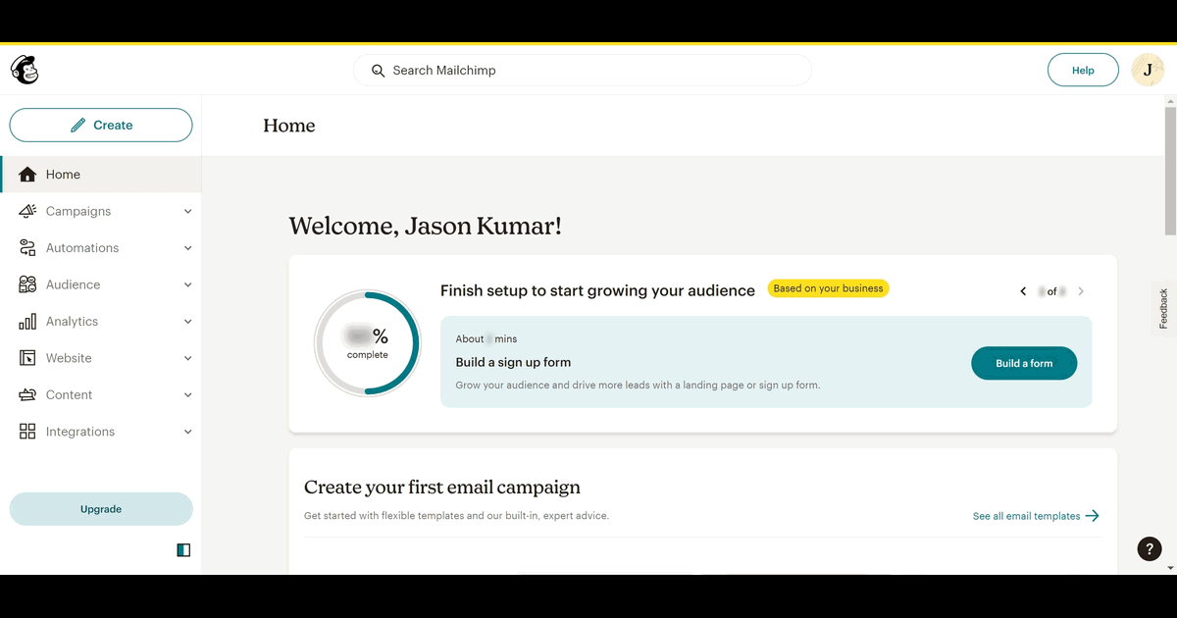Click the Based on your business badge
The width and height of the screenshot is (1177, 618).
tap(828, 288)
